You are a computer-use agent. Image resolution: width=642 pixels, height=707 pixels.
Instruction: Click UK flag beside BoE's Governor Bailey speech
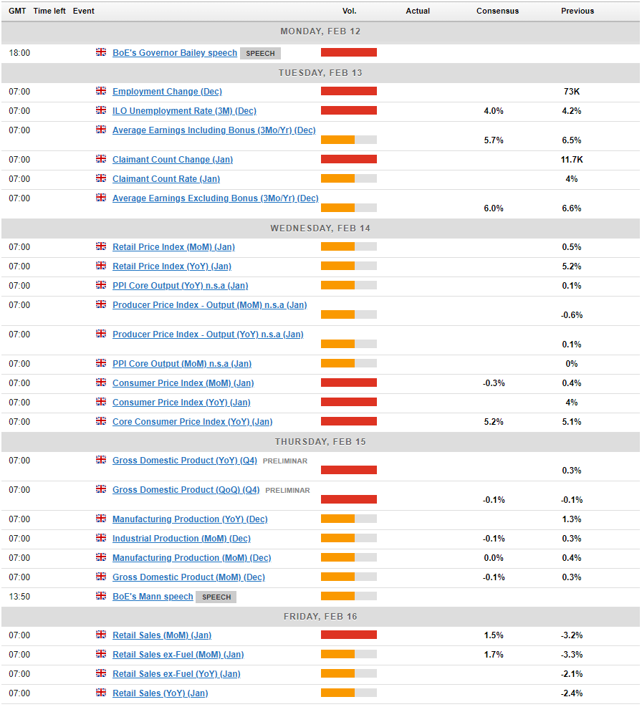pyautogui.click(x=101, y=52)
